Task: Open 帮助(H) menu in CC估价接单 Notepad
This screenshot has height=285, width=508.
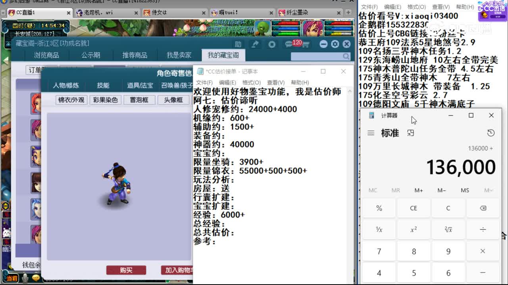Action: [x=300, y=82]
